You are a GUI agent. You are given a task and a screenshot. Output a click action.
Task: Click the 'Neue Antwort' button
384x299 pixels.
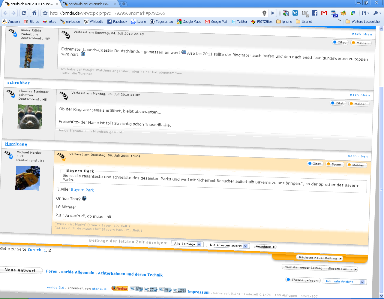tap(20, 270)
